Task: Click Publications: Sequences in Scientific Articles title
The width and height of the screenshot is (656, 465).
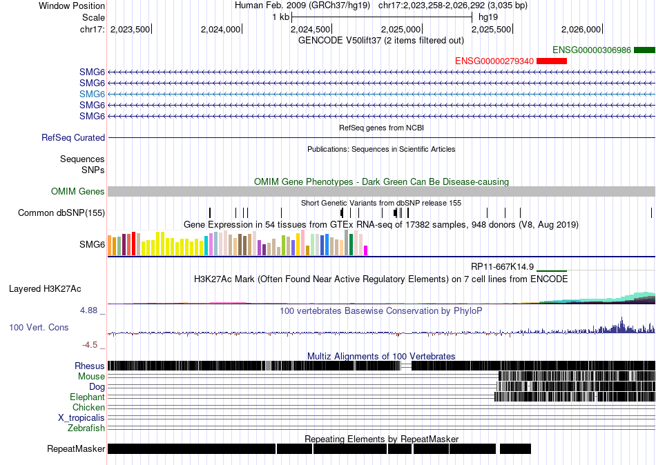Action: pyautogui.click(x=381, y=149)
